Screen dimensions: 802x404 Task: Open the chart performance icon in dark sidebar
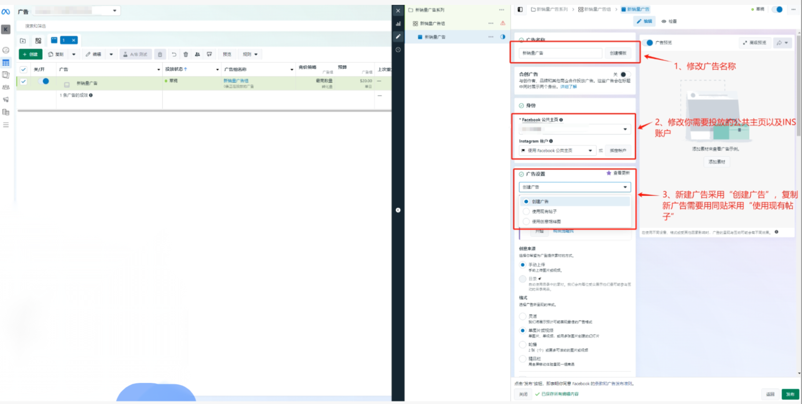click(398, 24)
